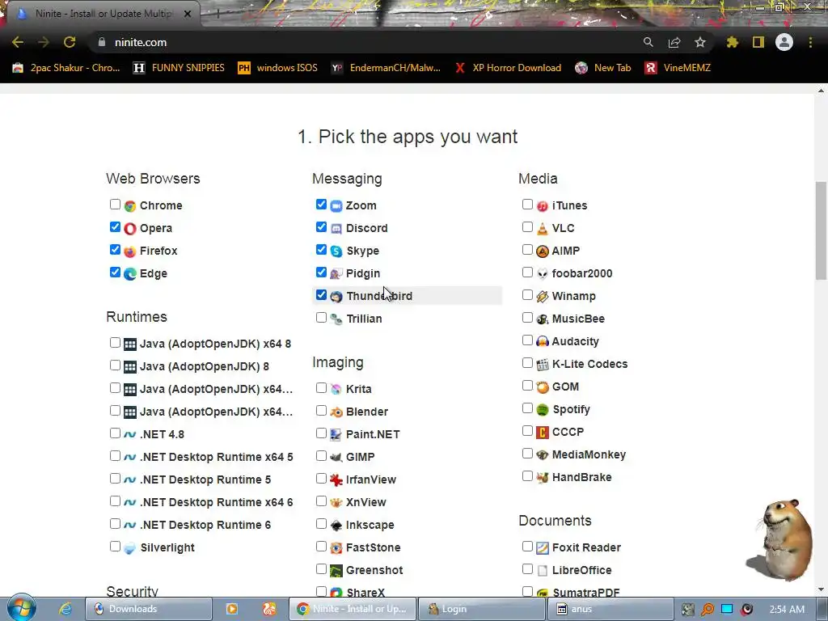Screen dimensions: 828x621
Task: Open the 2pac Shakur bookmark
Action: click(x=66, y=68)
